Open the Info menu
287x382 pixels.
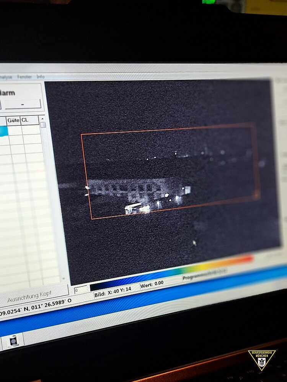pyautogui.click(x=41, y=77)
